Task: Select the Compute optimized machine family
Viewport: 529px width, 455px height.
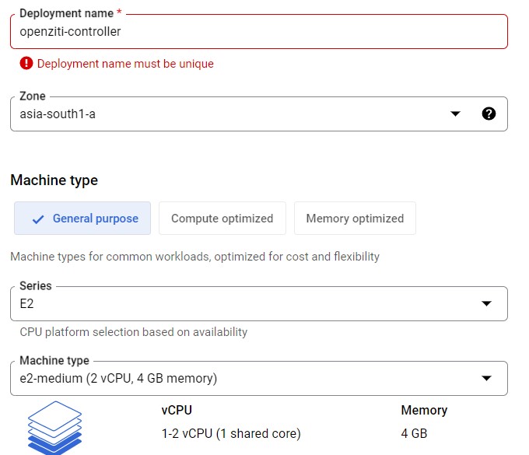Action: (x=222, y=219)
